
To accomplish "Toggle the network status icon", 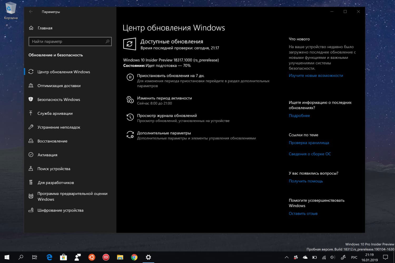I will 324,257.
